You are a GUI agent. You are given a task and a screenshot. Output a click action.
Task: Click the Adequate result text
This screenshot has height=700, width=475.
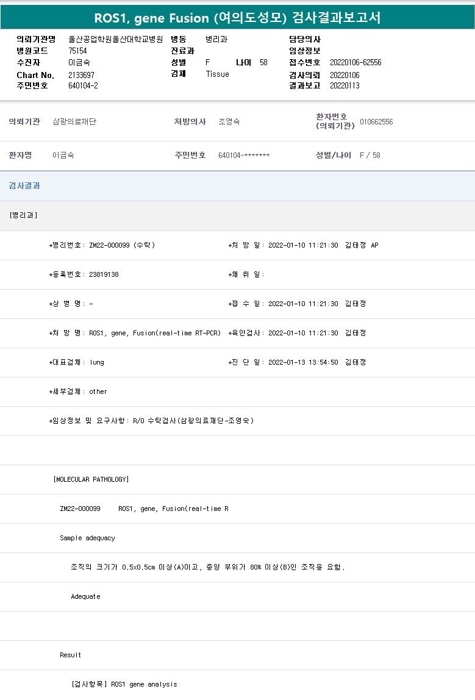[85, 596]
